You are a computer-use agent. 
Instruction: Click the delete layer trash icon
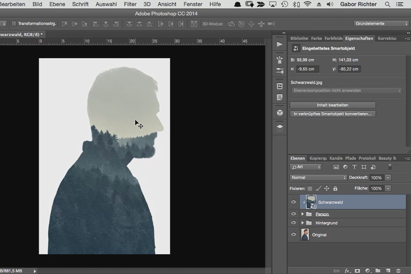point(398,271)
